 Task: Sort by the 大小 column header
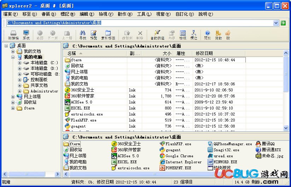157,53
